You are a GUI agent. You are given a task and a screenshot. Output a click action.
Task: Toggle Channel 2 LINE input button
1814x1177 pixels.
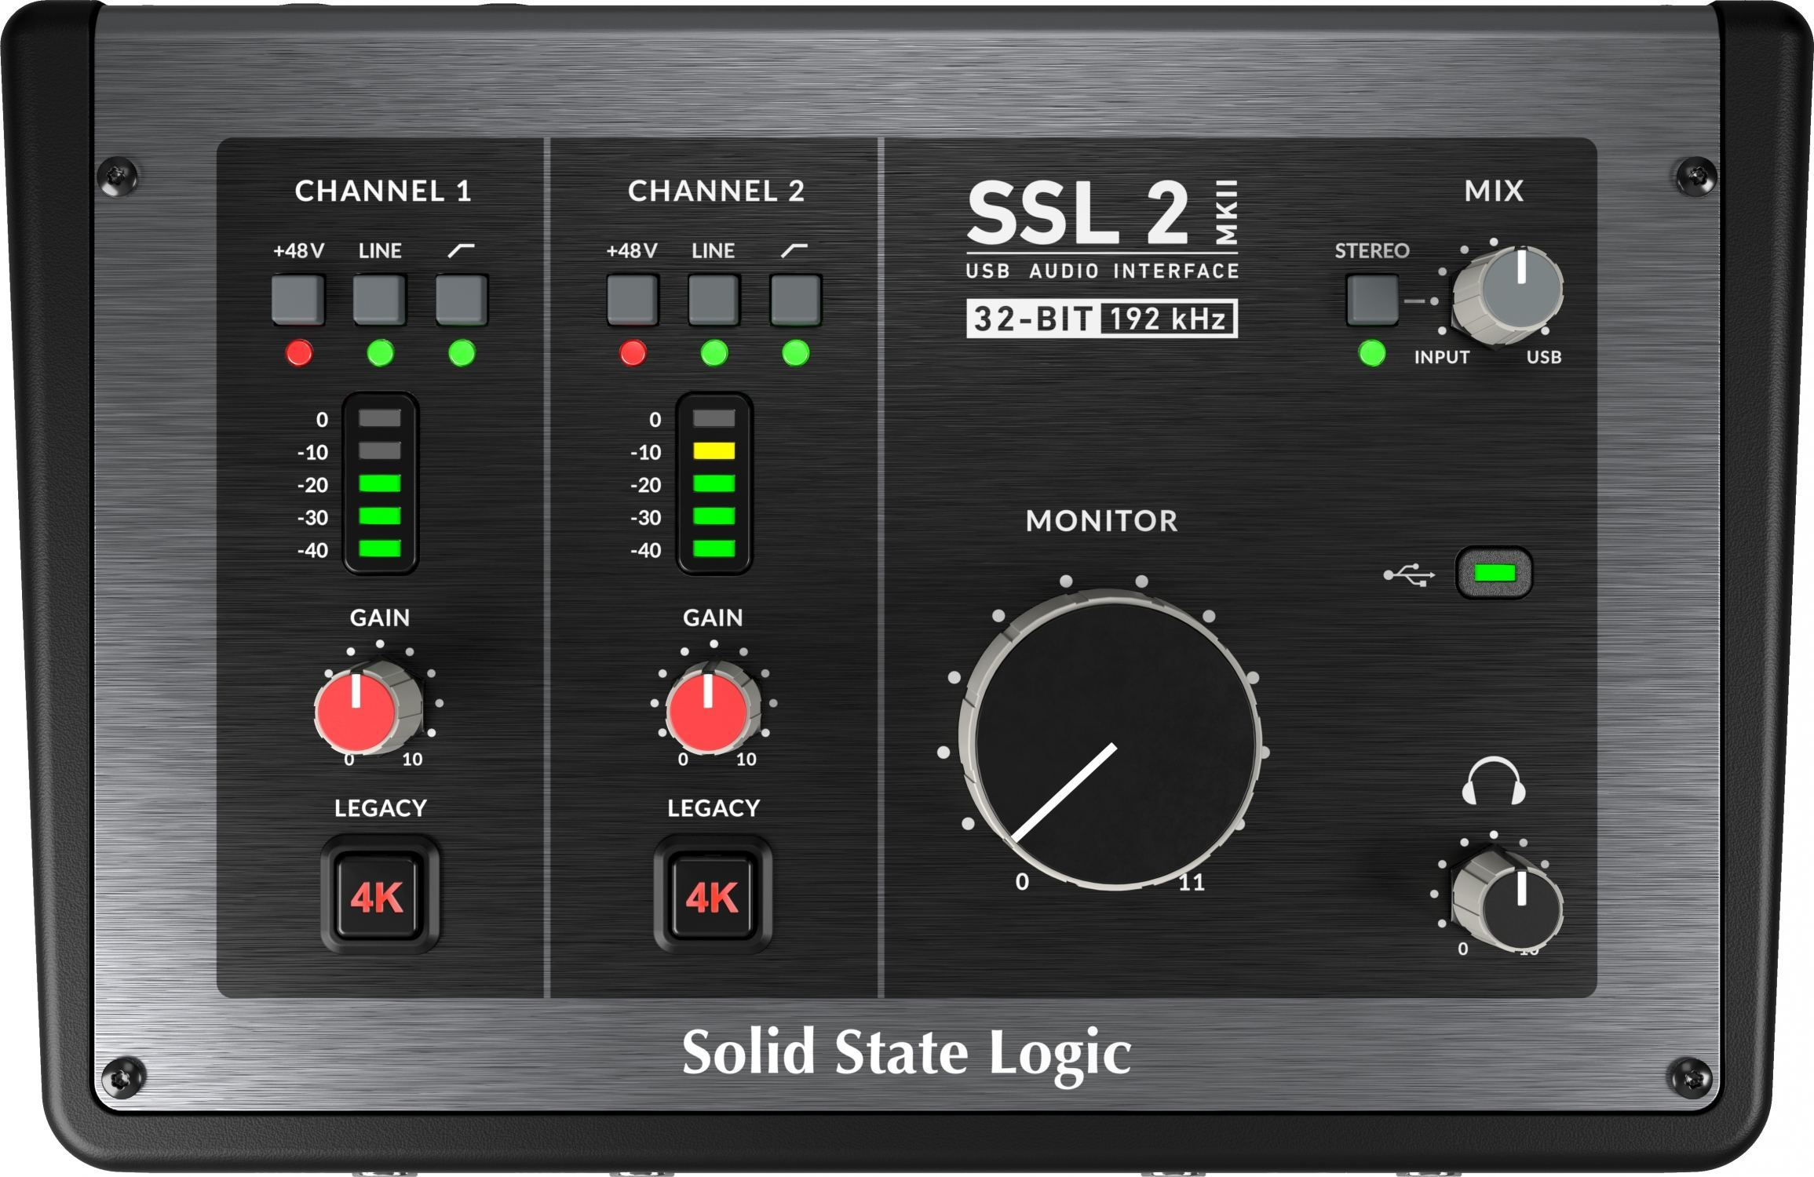point(714,299)
